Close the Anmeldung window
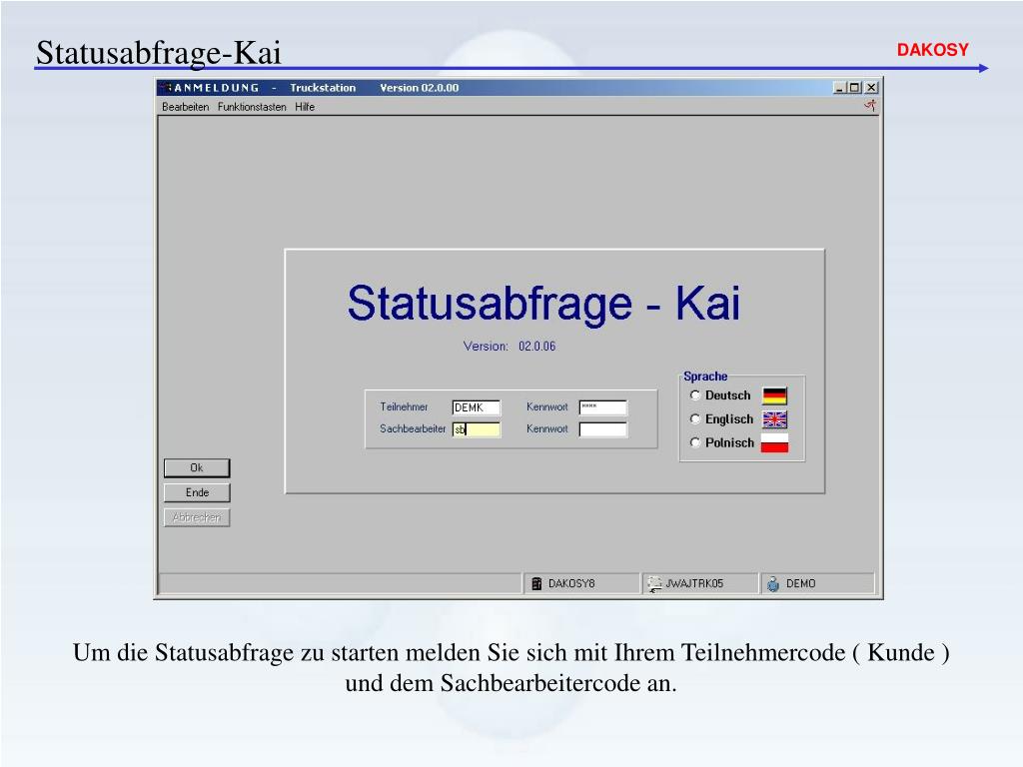This screenshot has width=1023, height=767. coord(871,88)
